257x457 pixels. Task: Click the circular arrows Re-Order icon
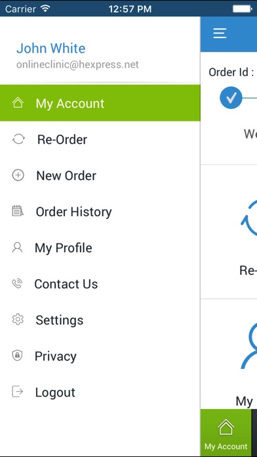tap(18, 139)
